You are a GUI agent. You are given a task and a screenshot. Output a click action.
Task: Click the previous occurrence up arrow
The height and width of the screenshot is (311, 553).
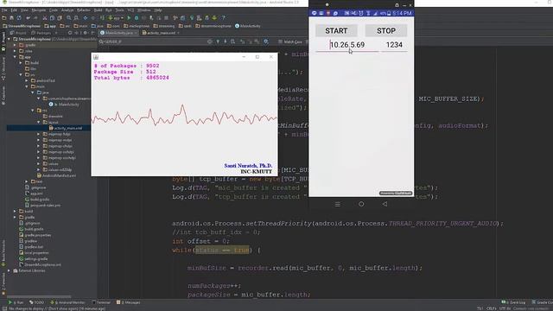(218, 41)
